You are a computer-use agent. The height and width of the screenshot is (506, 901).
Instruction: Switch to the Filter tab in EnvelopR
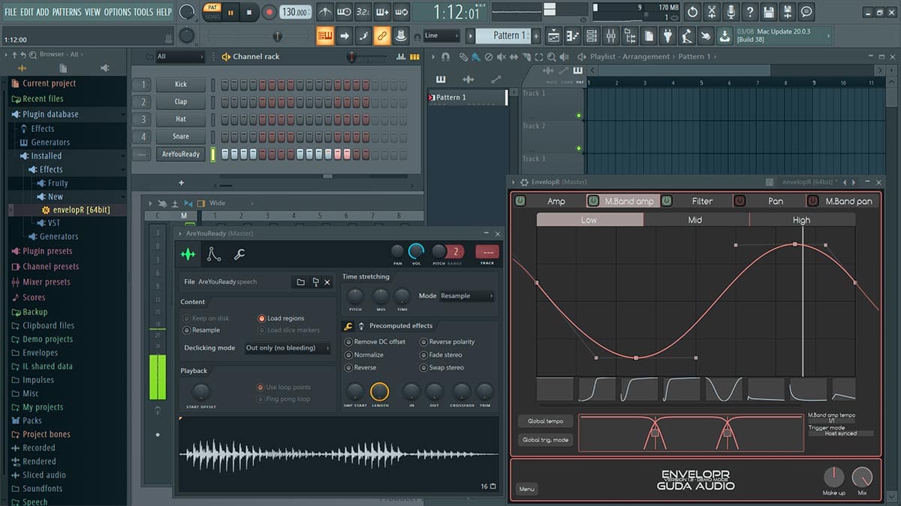702,201
